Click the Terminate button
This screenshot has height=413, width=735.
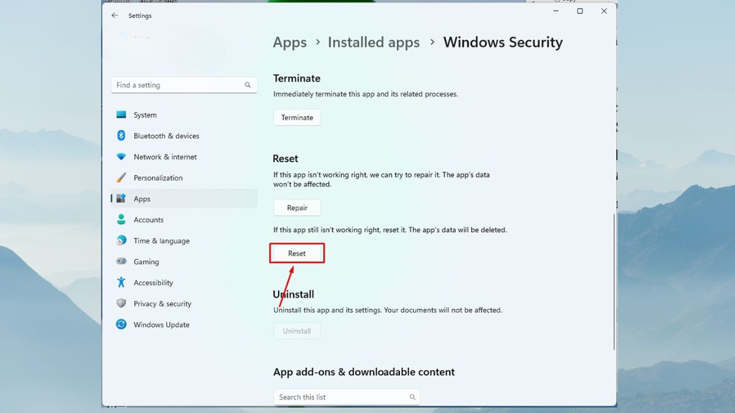click(297, 117)
